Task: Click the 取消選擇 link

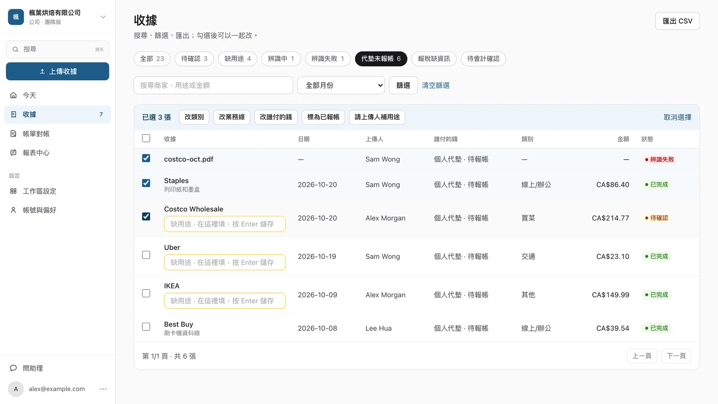Action: 678,117
